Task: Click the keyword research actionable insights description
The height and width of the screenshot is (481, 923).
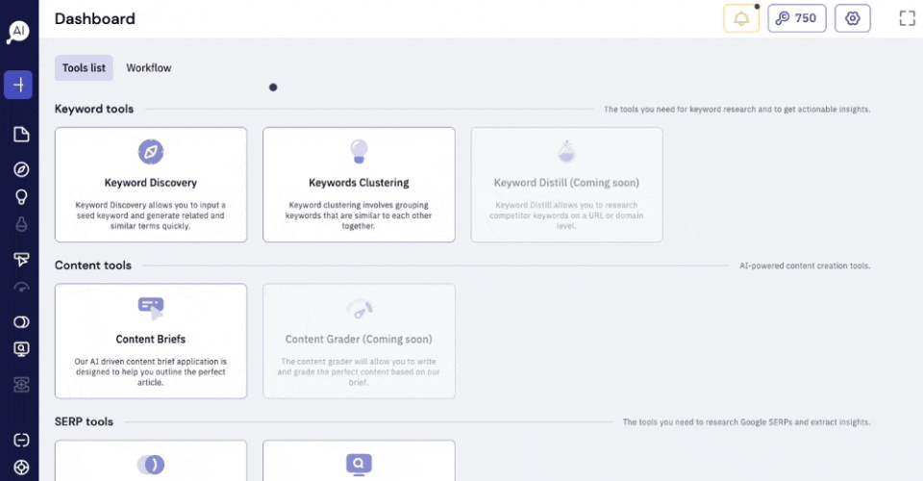Action: (737, 110)
